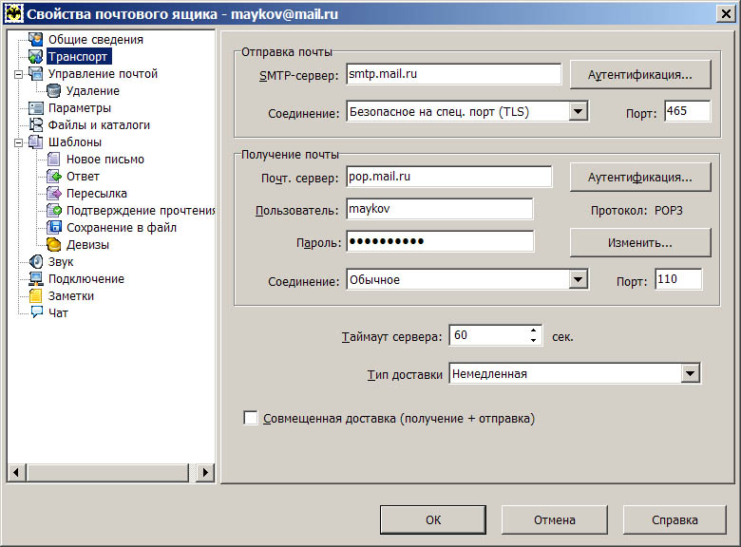Click SMTP Аутентификация button
741x547 pixels.
click(x=640, y=74)
